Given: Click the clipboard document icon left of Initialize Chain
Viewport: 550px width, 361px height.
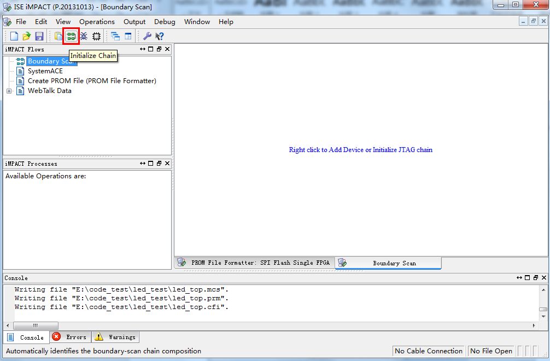Looking at the screenshot, I should point(58,36).
